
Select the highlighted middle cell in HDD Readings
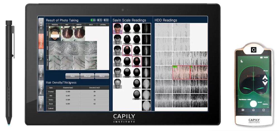tap(181, 72)
